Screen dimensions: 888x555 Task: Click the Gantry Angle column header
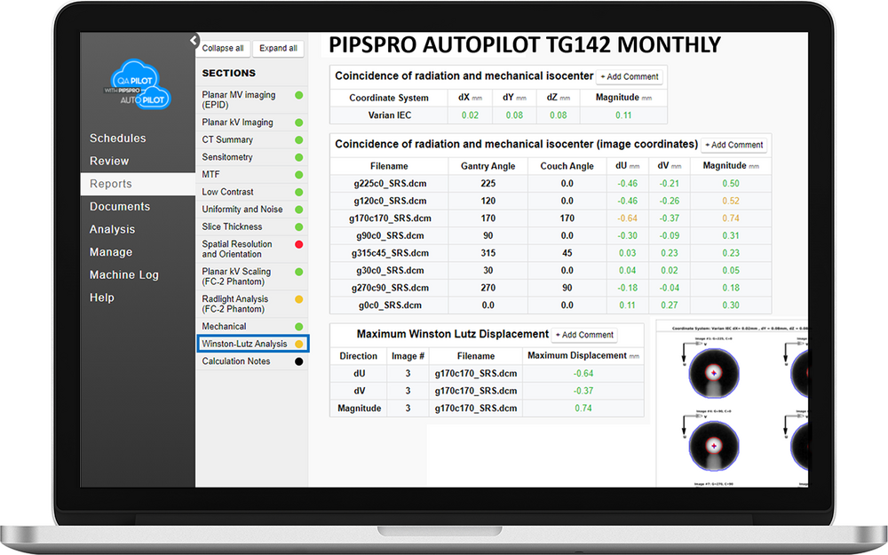[488, 167]
